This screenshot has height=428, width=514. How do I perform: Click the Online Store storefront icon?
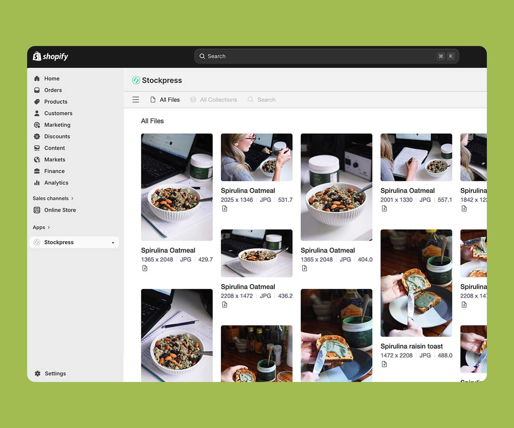[37, 210]
